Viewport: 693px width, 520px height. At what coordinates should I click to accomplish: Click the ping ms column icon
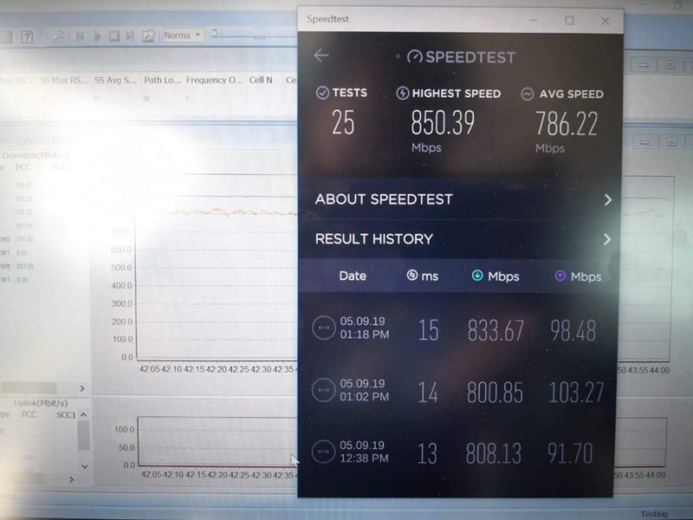pyautogui.click(x=412, y=276)
